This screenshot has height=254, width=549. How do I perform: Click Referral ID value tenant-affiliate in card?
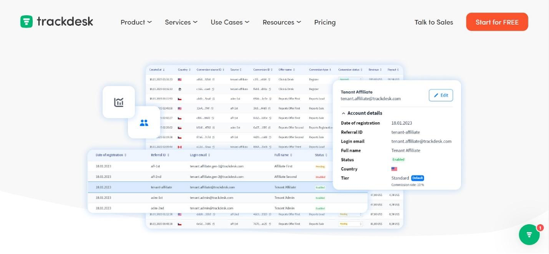(405, 132)
